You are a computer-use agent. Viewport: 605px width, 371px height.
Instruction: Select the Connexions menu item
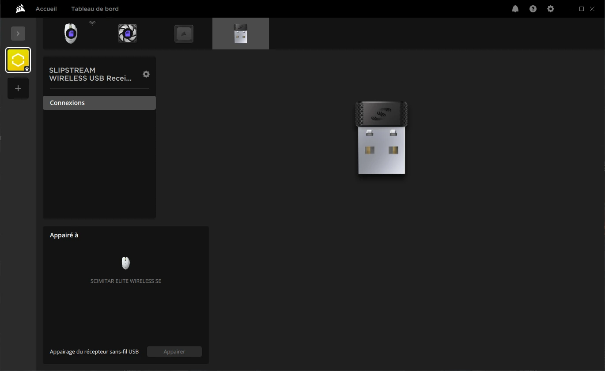point(99,103)
